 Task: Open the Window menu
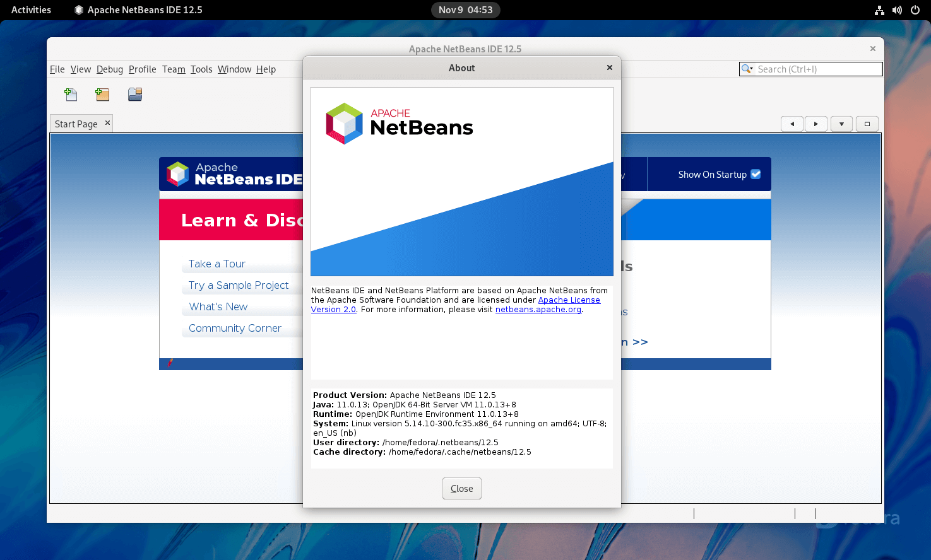pyautogui.click(x=235, y=69)
